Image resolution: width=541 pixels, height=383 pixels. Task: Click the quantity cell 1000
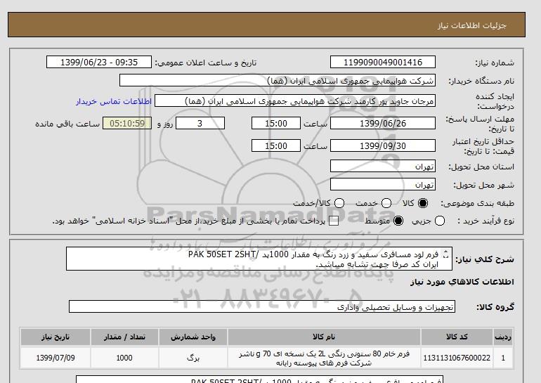point(124,358)
